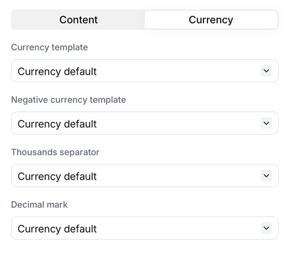The image size is (289, 255).
Task: Click the Decimal mark chevron icon
Action: click(266, 228)
